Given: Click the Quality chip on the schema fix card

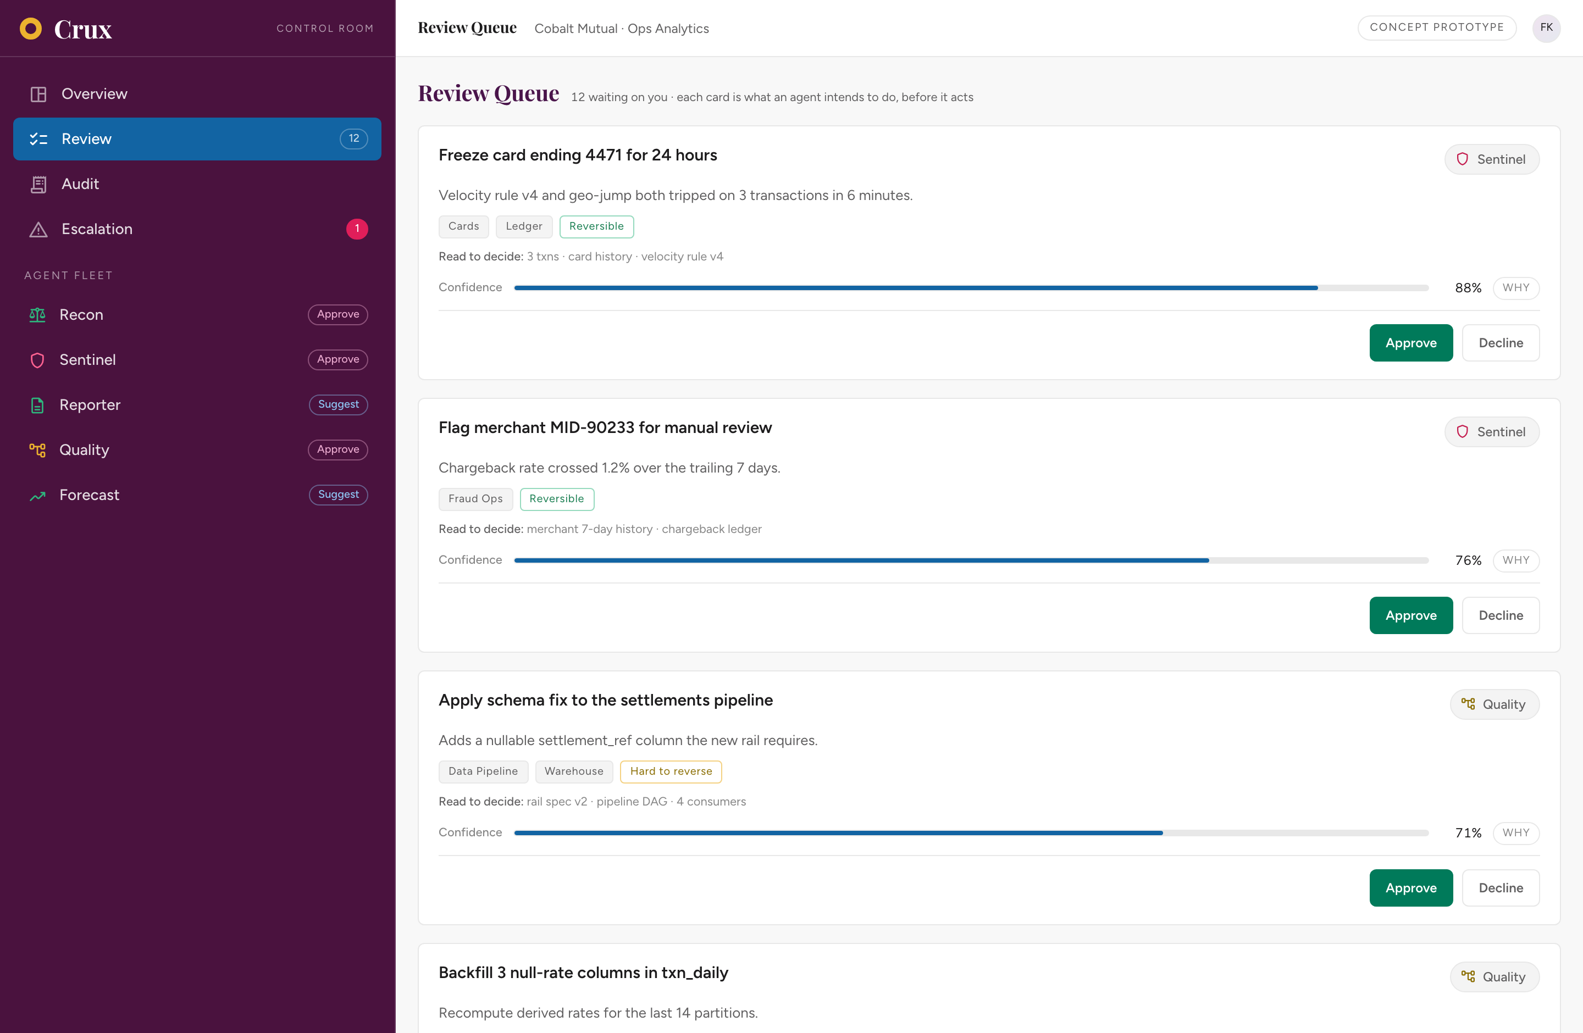Looking at the screenshot, I should tap(1495, 704).
